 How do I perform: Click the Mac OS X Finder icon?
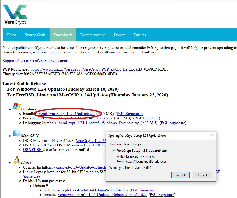(17, 133)
